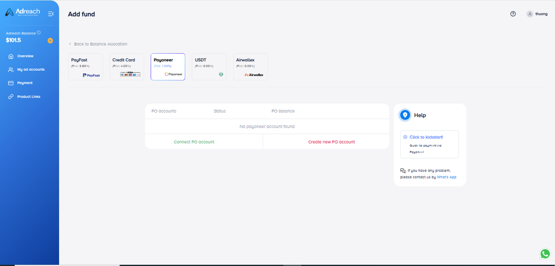
Task: Choose the Credit Card payment option
Action: coord(127,67)
